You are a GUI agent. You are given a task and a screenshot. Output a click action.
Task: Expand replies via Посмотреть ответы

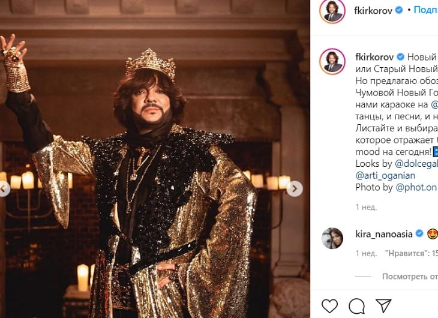(x=410, y=277)
